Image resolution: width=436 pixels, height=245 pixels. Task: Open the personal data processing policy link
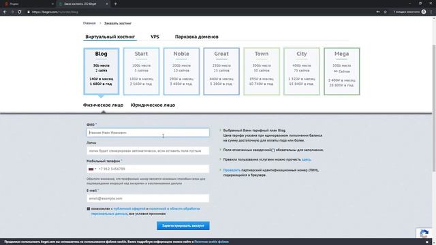click(146, 211)
